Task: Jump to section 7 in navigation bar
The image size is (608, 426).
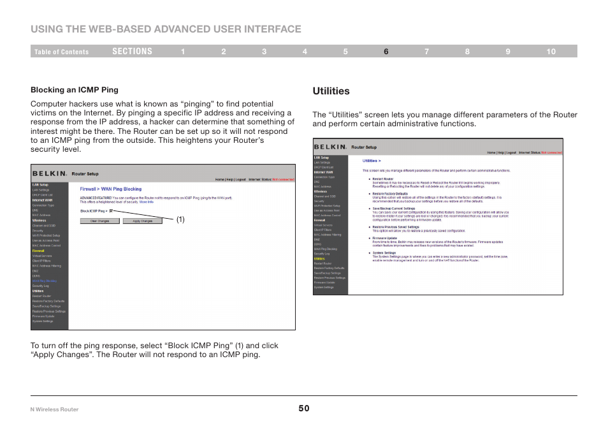Action: coord(426,52)
